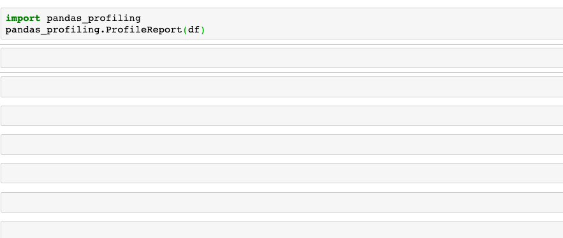Select the fourth empty notebook cell

coord(282,144)
